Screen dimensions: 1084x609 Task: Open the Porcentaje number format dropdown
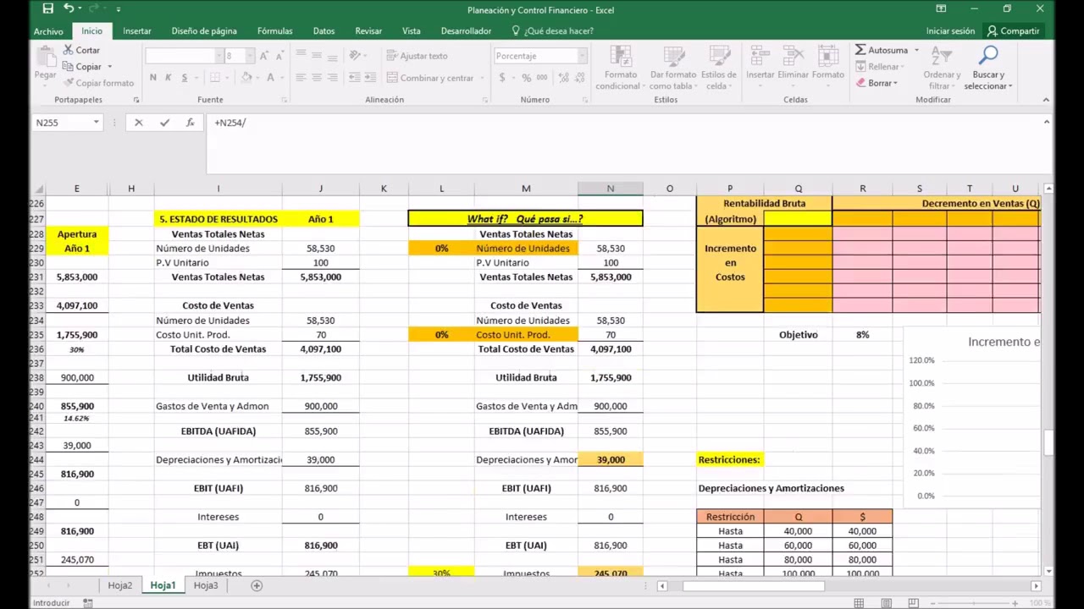[x=582, y=56]
